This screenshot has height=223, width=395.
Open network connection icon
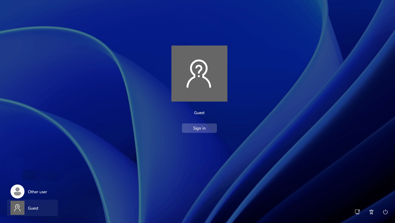pos(357,212)
